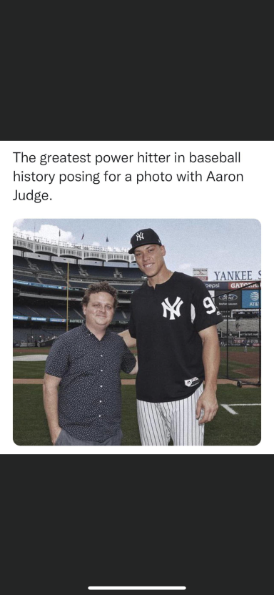The width and height of the screenshot is (274, 595).
Task: Click the small logo patch on jersey hem
Action: click(192, 382)
